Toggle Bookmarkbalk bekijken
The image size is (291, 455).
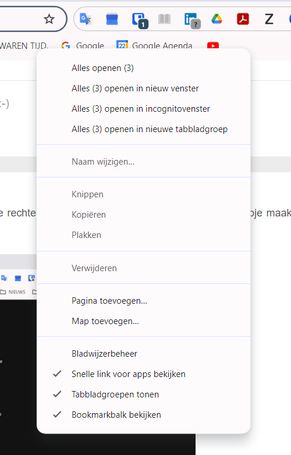[143, 415]
